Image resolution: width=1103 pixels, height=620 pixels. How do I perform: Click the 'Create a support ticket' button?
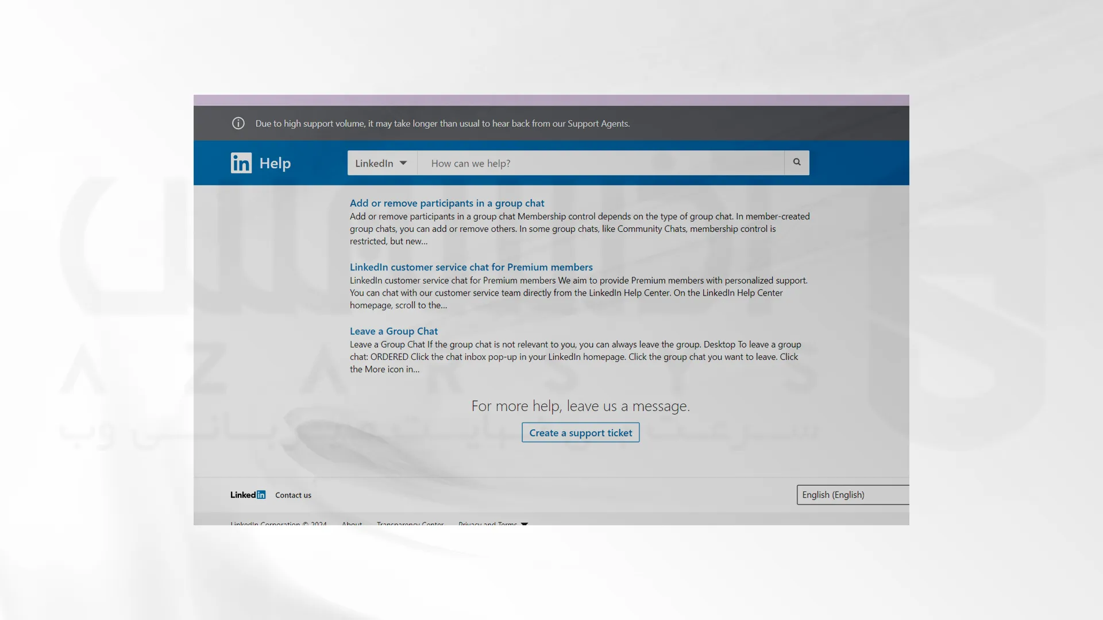(x=580, y=433)
